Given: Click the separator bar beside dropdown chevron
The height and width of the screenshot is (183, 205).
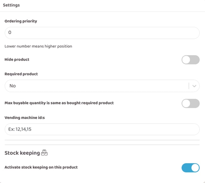Looking at the screenshot, I should pyautogui.click(x=189, y=86).
